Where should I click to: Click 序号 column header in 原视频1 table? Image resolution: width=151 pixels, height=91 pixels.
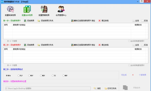pos(6,25)
